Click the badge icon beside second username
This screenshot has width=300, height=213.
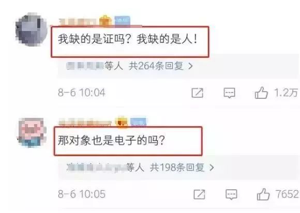tap(121, 121)
